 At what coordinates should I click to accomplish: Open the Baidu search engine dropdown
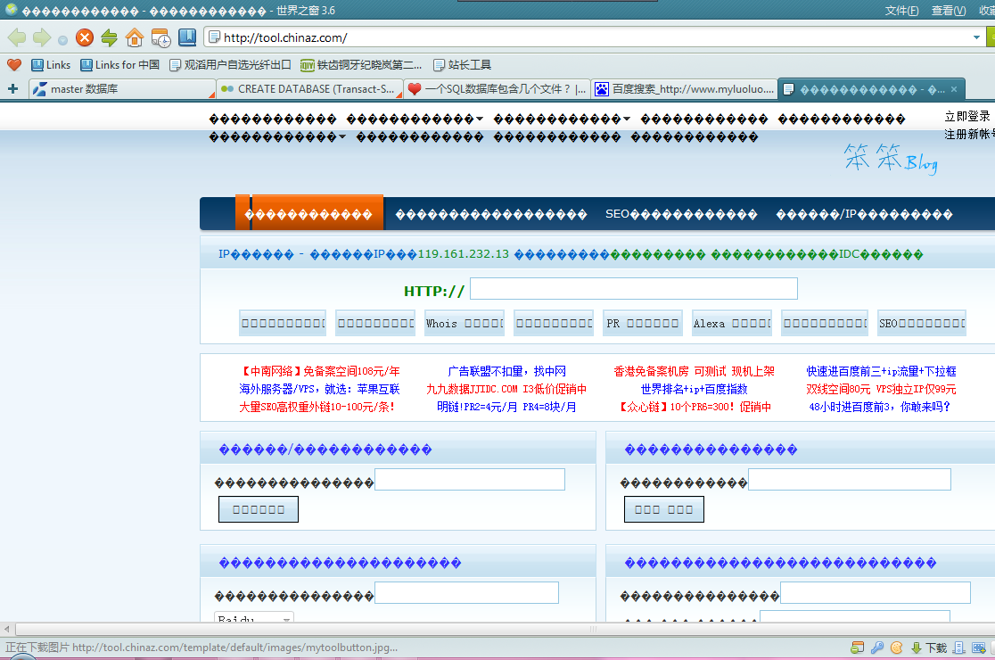tap(254, 617)
